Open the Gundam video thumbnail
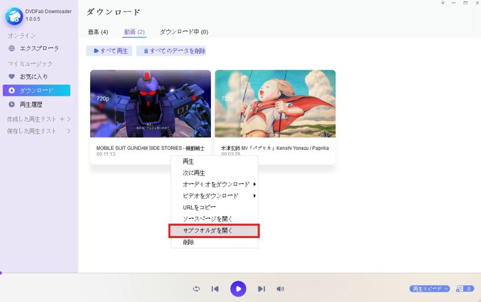 tap(150, 104)
